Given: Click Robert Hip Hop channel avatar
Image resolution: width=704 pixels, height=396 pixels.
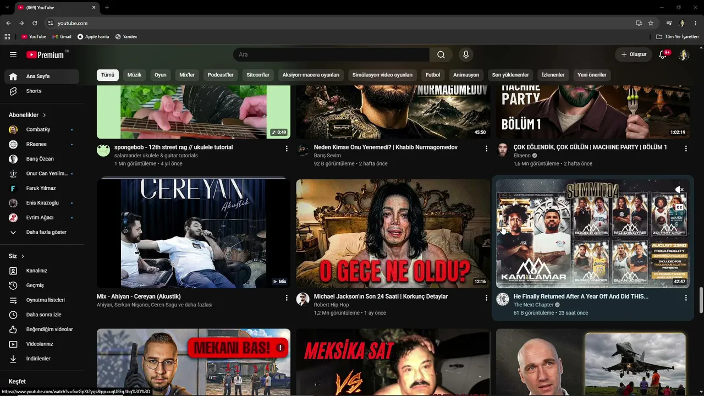Looking at the screenshot, I should pyautogui.click(x=303, y=299).
